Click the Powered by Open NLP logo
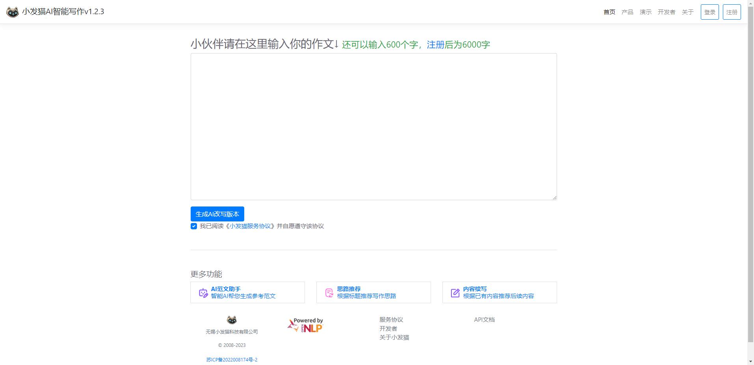This screenshot has height=365, width=754. [x=305, y=325]
